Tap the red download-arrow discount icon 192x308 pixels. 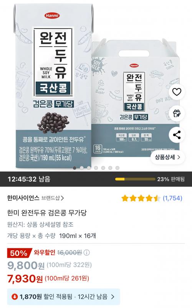[15, 296]
